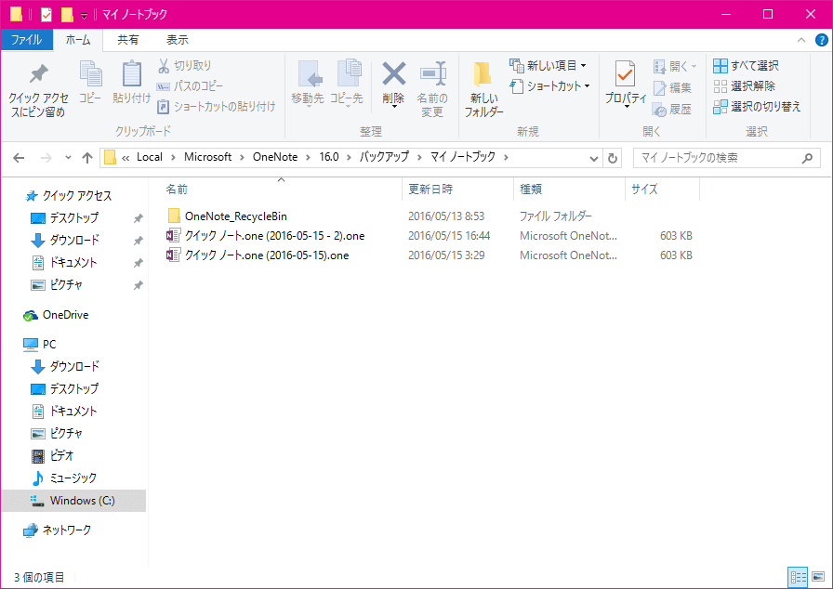Click properties icon in title bar quick access

46,15
